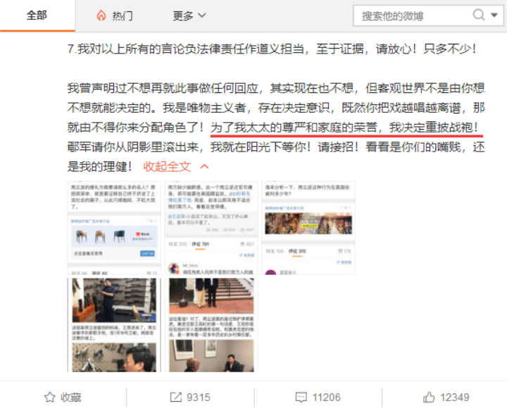Open the staircase photo thumbnail
507x411 pixels.
pyautogui.click(x=211, y=325)
